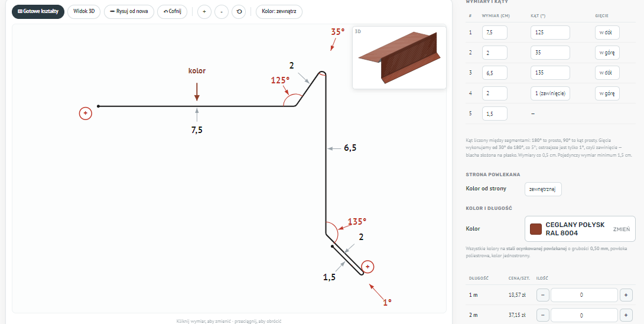This screenshot has height=324, width=644.
Task: Toggle row 1 bend direction w dół
Action: coord(607,33)
